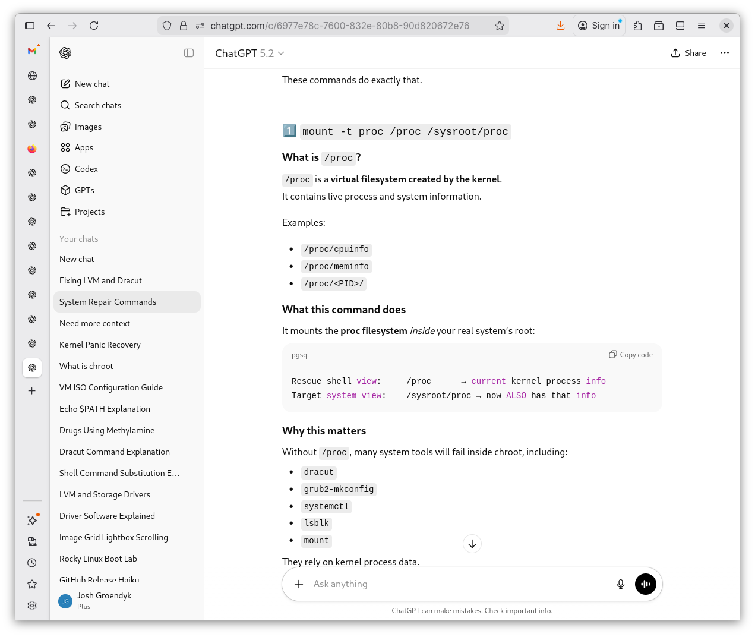Expand the ChatGPT 5.2 model selector
This screenshot has width=755, height=637.
point(249,53)
